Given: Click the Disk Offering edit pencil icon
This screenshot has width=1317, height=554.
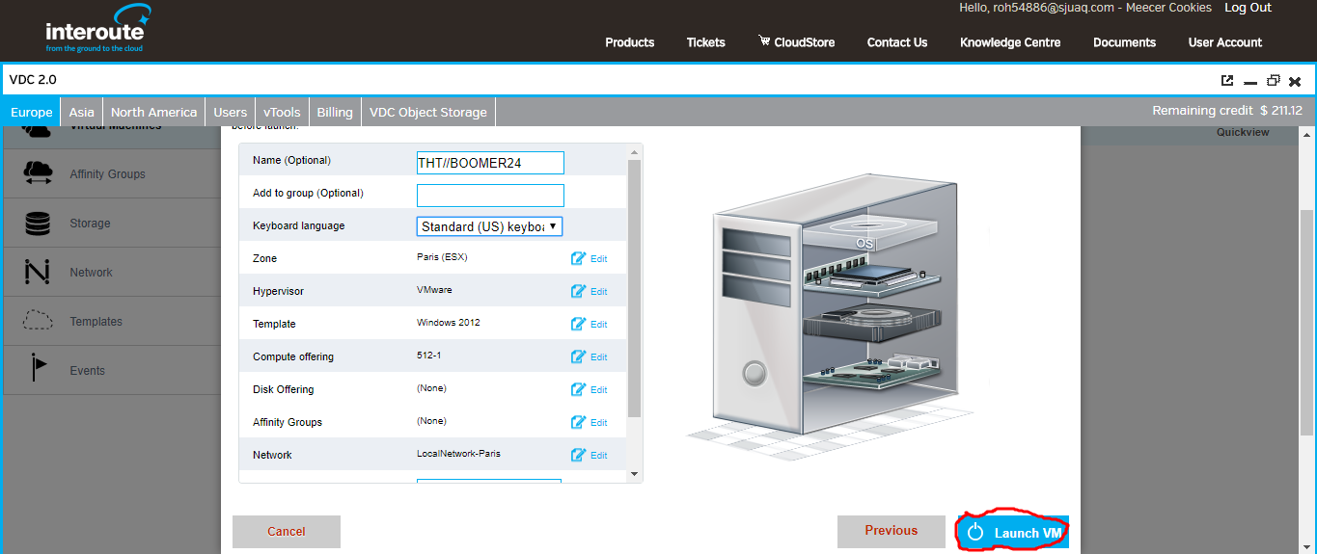Looking at the screenshot, I should tap(578, 389).
